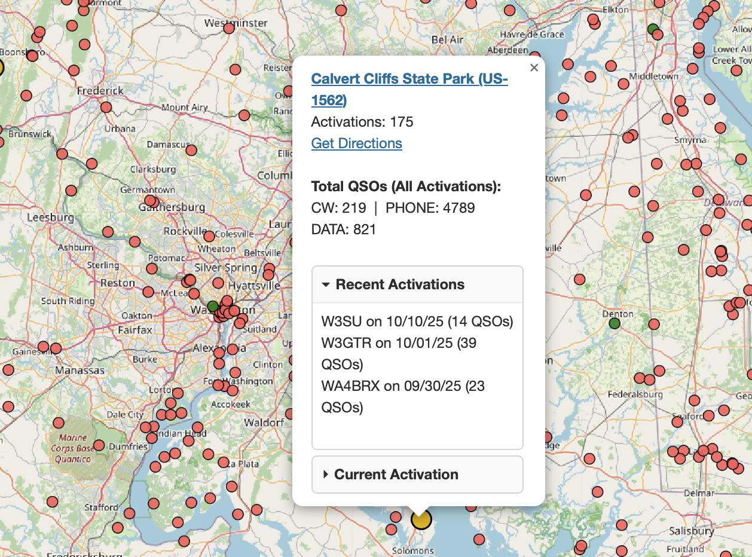The height and width of the screenshot is (557, 752).
Task: Click the red marker at Damascus
Action: pyautogui.click(x=191, y=150)
